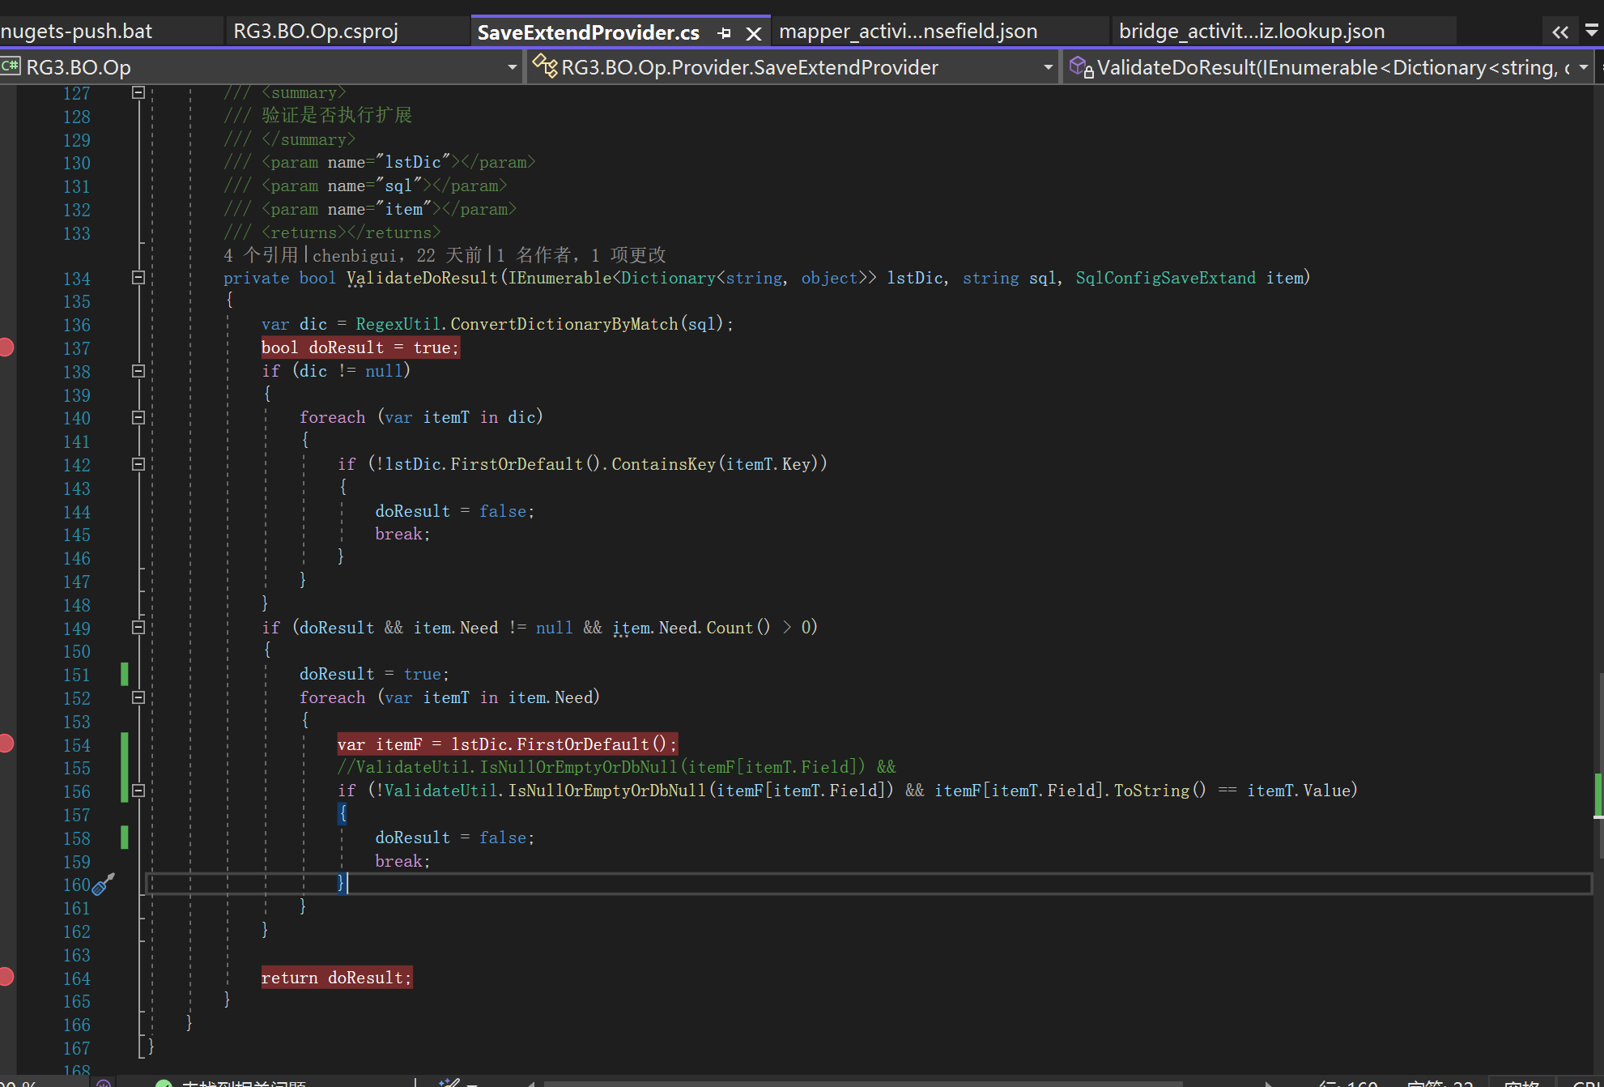Collapse the if block at line 138
This screenshot has height=1087, width=1604.
138,371
